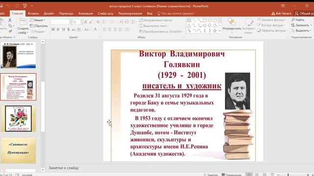Click Упорядочить arrange button

pos(232,25)
